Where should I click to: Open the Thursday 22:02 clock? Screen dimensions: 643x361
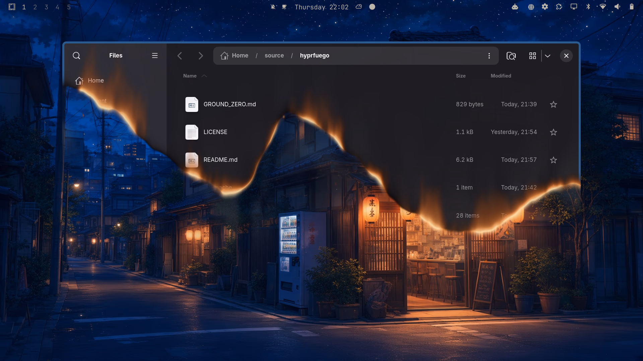[321, 7]
